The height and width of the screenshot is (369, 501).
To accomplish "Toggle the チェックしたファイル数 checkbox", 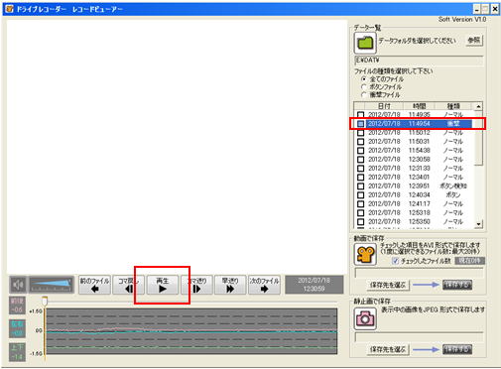I will [395, 261].
